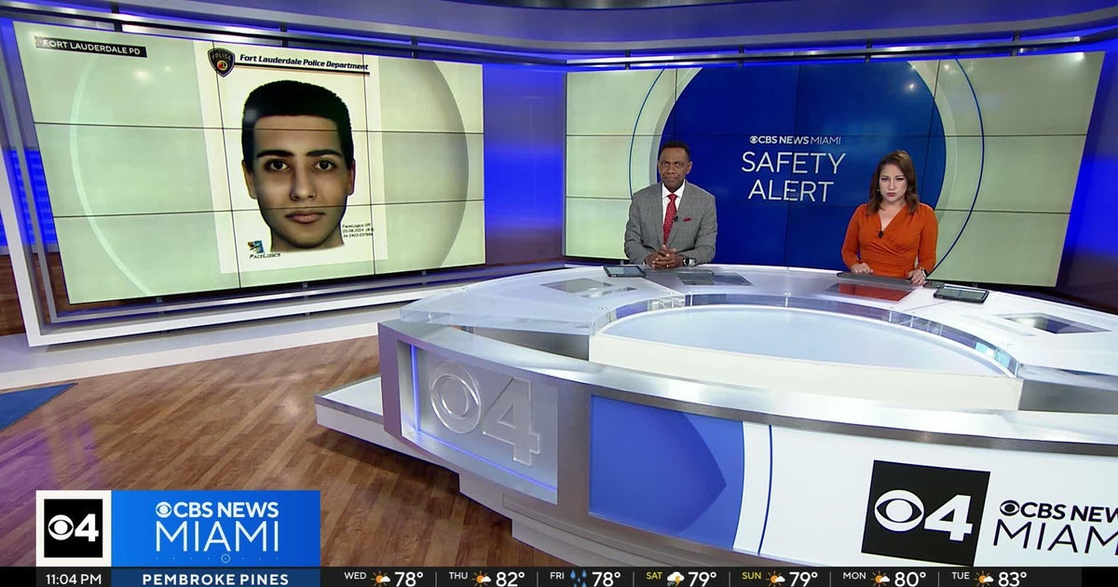The height and width of the screenshot is (587, 1118).
Task: Click the SAT 79° temperature
Action: coord(703,579)
